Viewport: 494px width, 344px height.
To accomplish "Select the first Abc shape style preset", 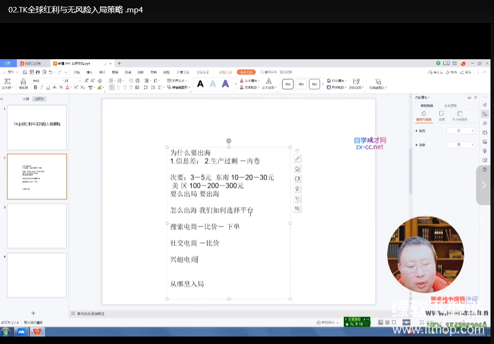I will coord(288,84).
